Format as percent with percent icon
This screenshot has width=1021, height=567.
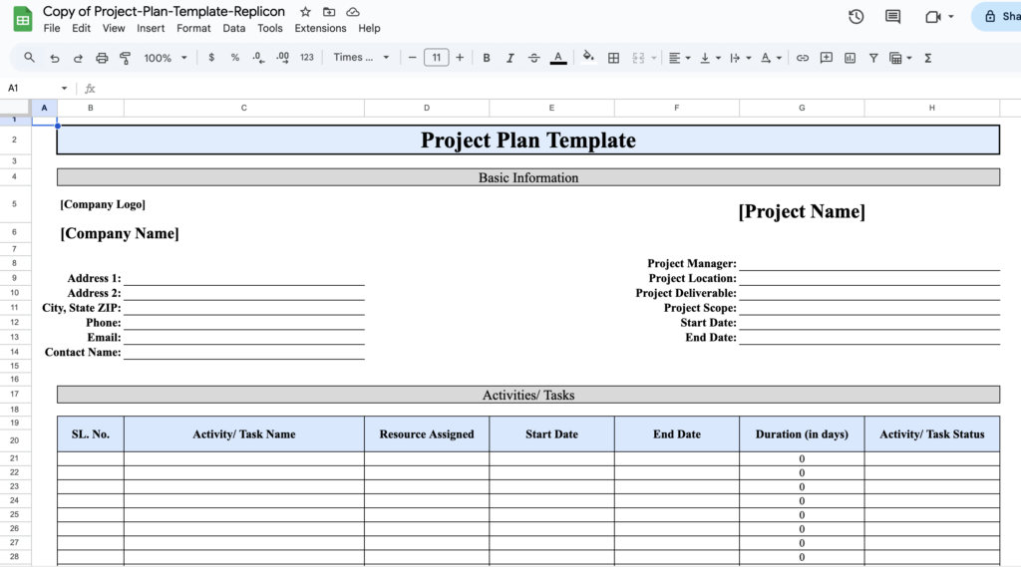pos(235,57)
